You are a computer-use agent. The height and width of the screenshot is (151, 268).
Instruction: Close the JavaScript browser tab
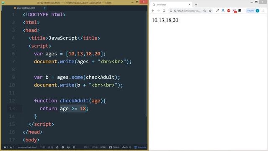189,5
